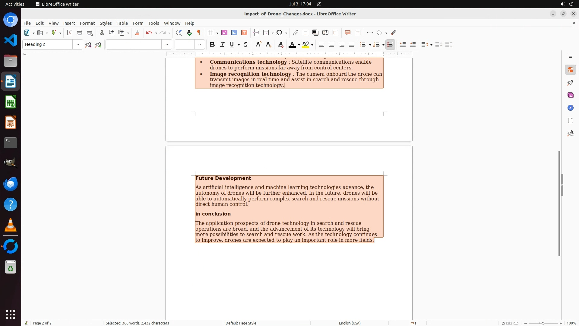Screen dimensions: 579x326
Task: Open the Find and Replace tool
Action: (x=179, y=33)
